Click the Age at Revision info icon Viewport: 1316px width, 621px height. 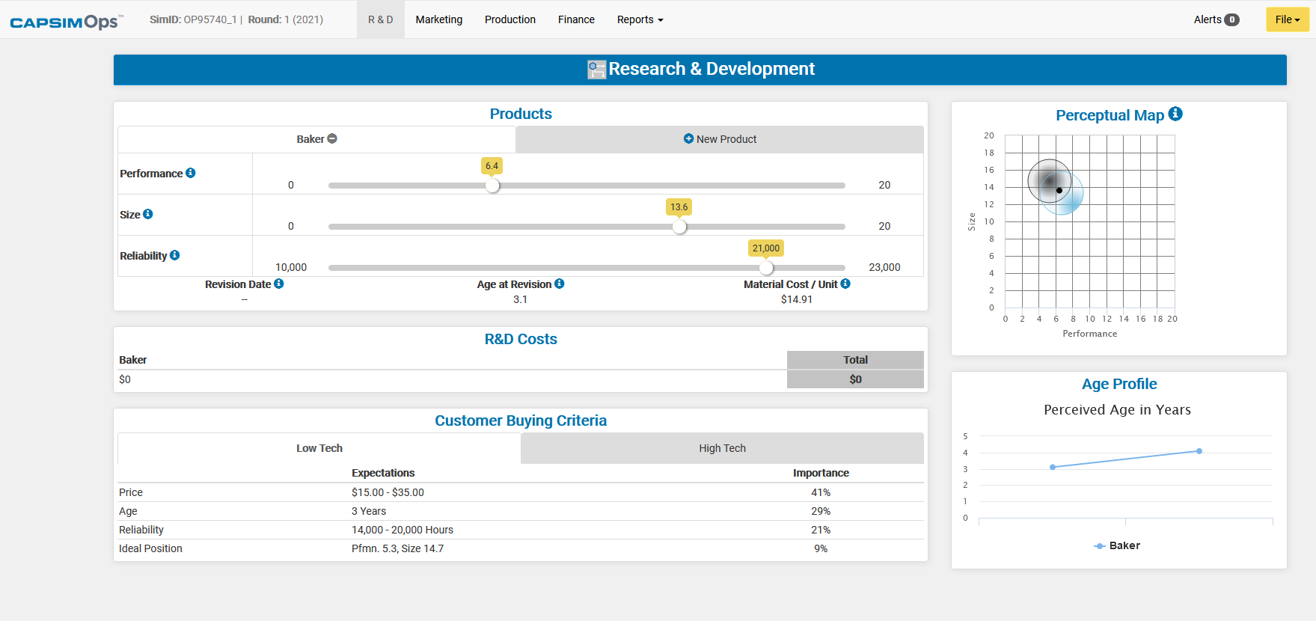coord(560,284)
